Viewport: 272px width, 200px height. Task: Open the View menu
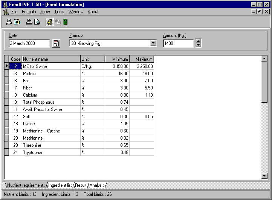45,12
